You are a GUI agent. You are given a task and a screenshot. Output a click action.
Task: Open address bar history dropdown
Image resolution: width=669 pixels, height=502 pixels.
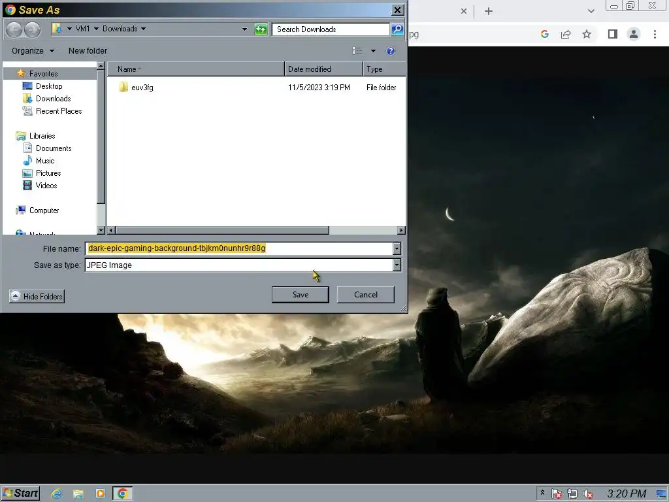244,29
